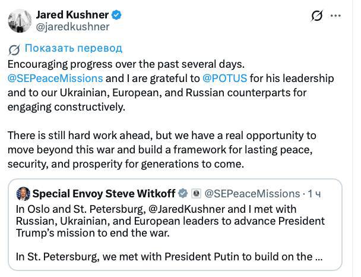Click the paragraph about lasting peace framework

tap(162, 150)
